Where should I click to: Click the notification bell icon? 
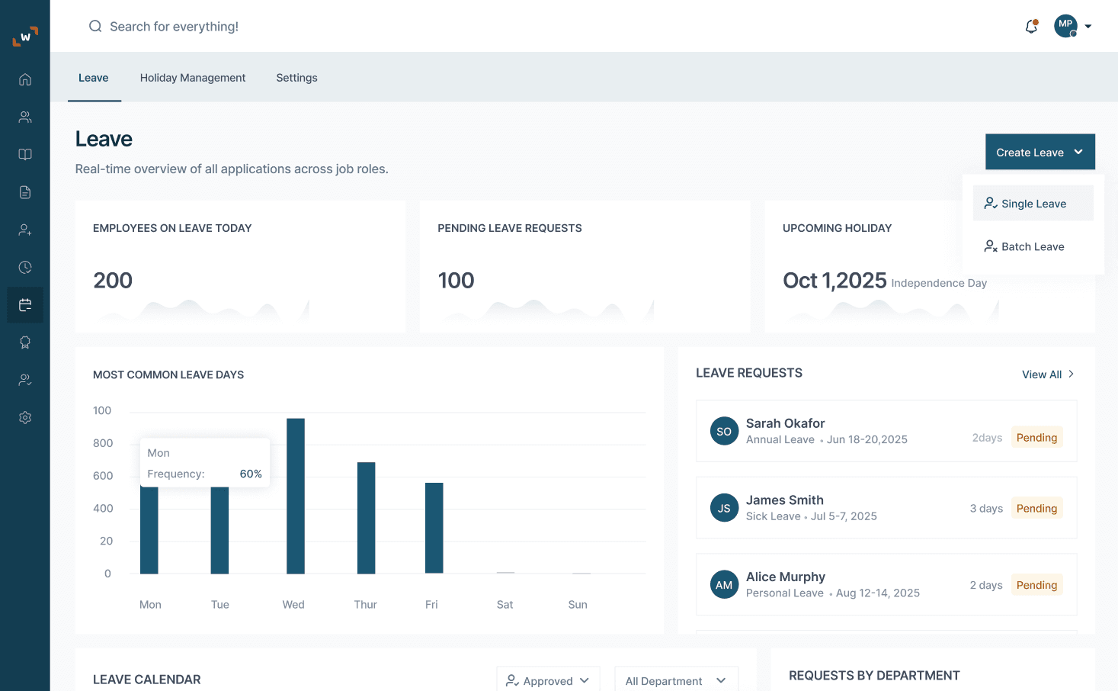tap(1031, 25)
